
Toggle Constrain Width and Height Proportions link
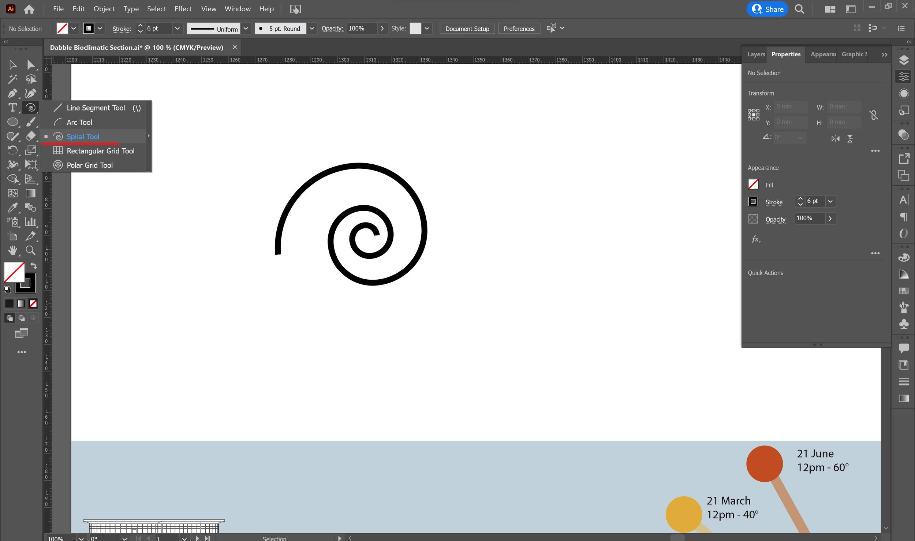click(874, 115)
